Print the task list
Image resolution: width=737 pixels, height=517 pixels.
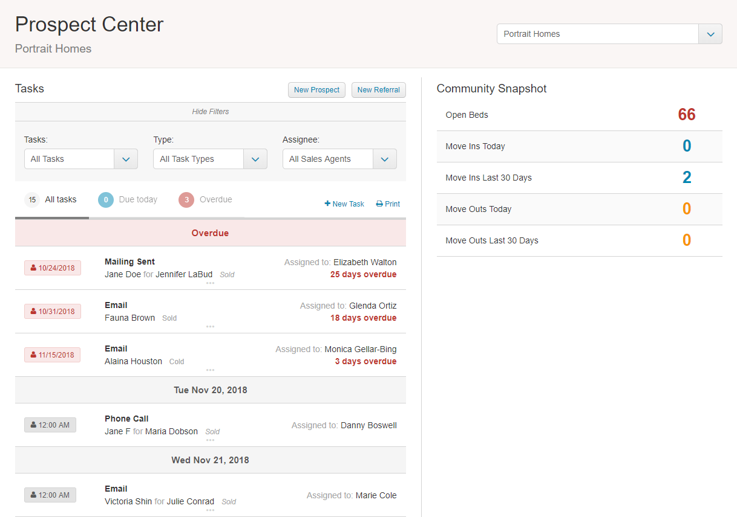388,204
